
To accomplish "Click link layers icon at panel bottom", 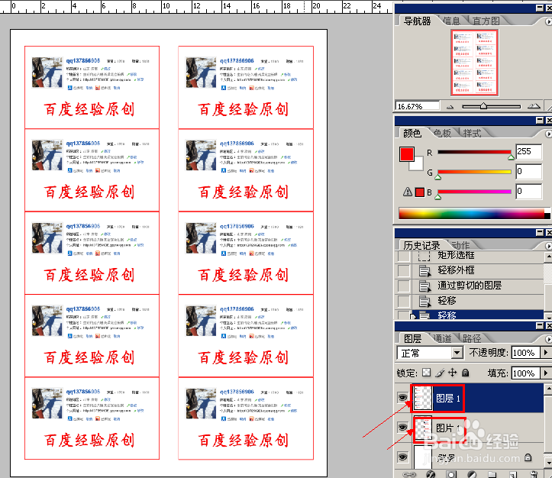I will 409,474.
